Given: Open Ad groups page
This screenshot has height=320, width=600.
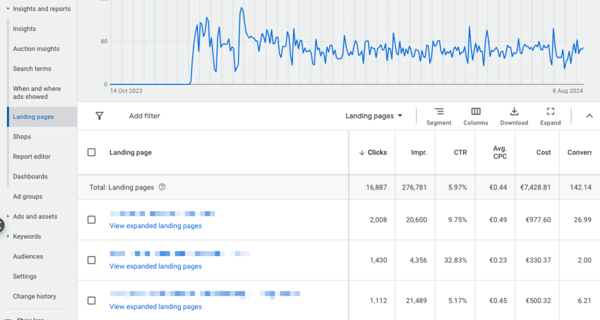Looking at the screenshot, I should [28, 197].
